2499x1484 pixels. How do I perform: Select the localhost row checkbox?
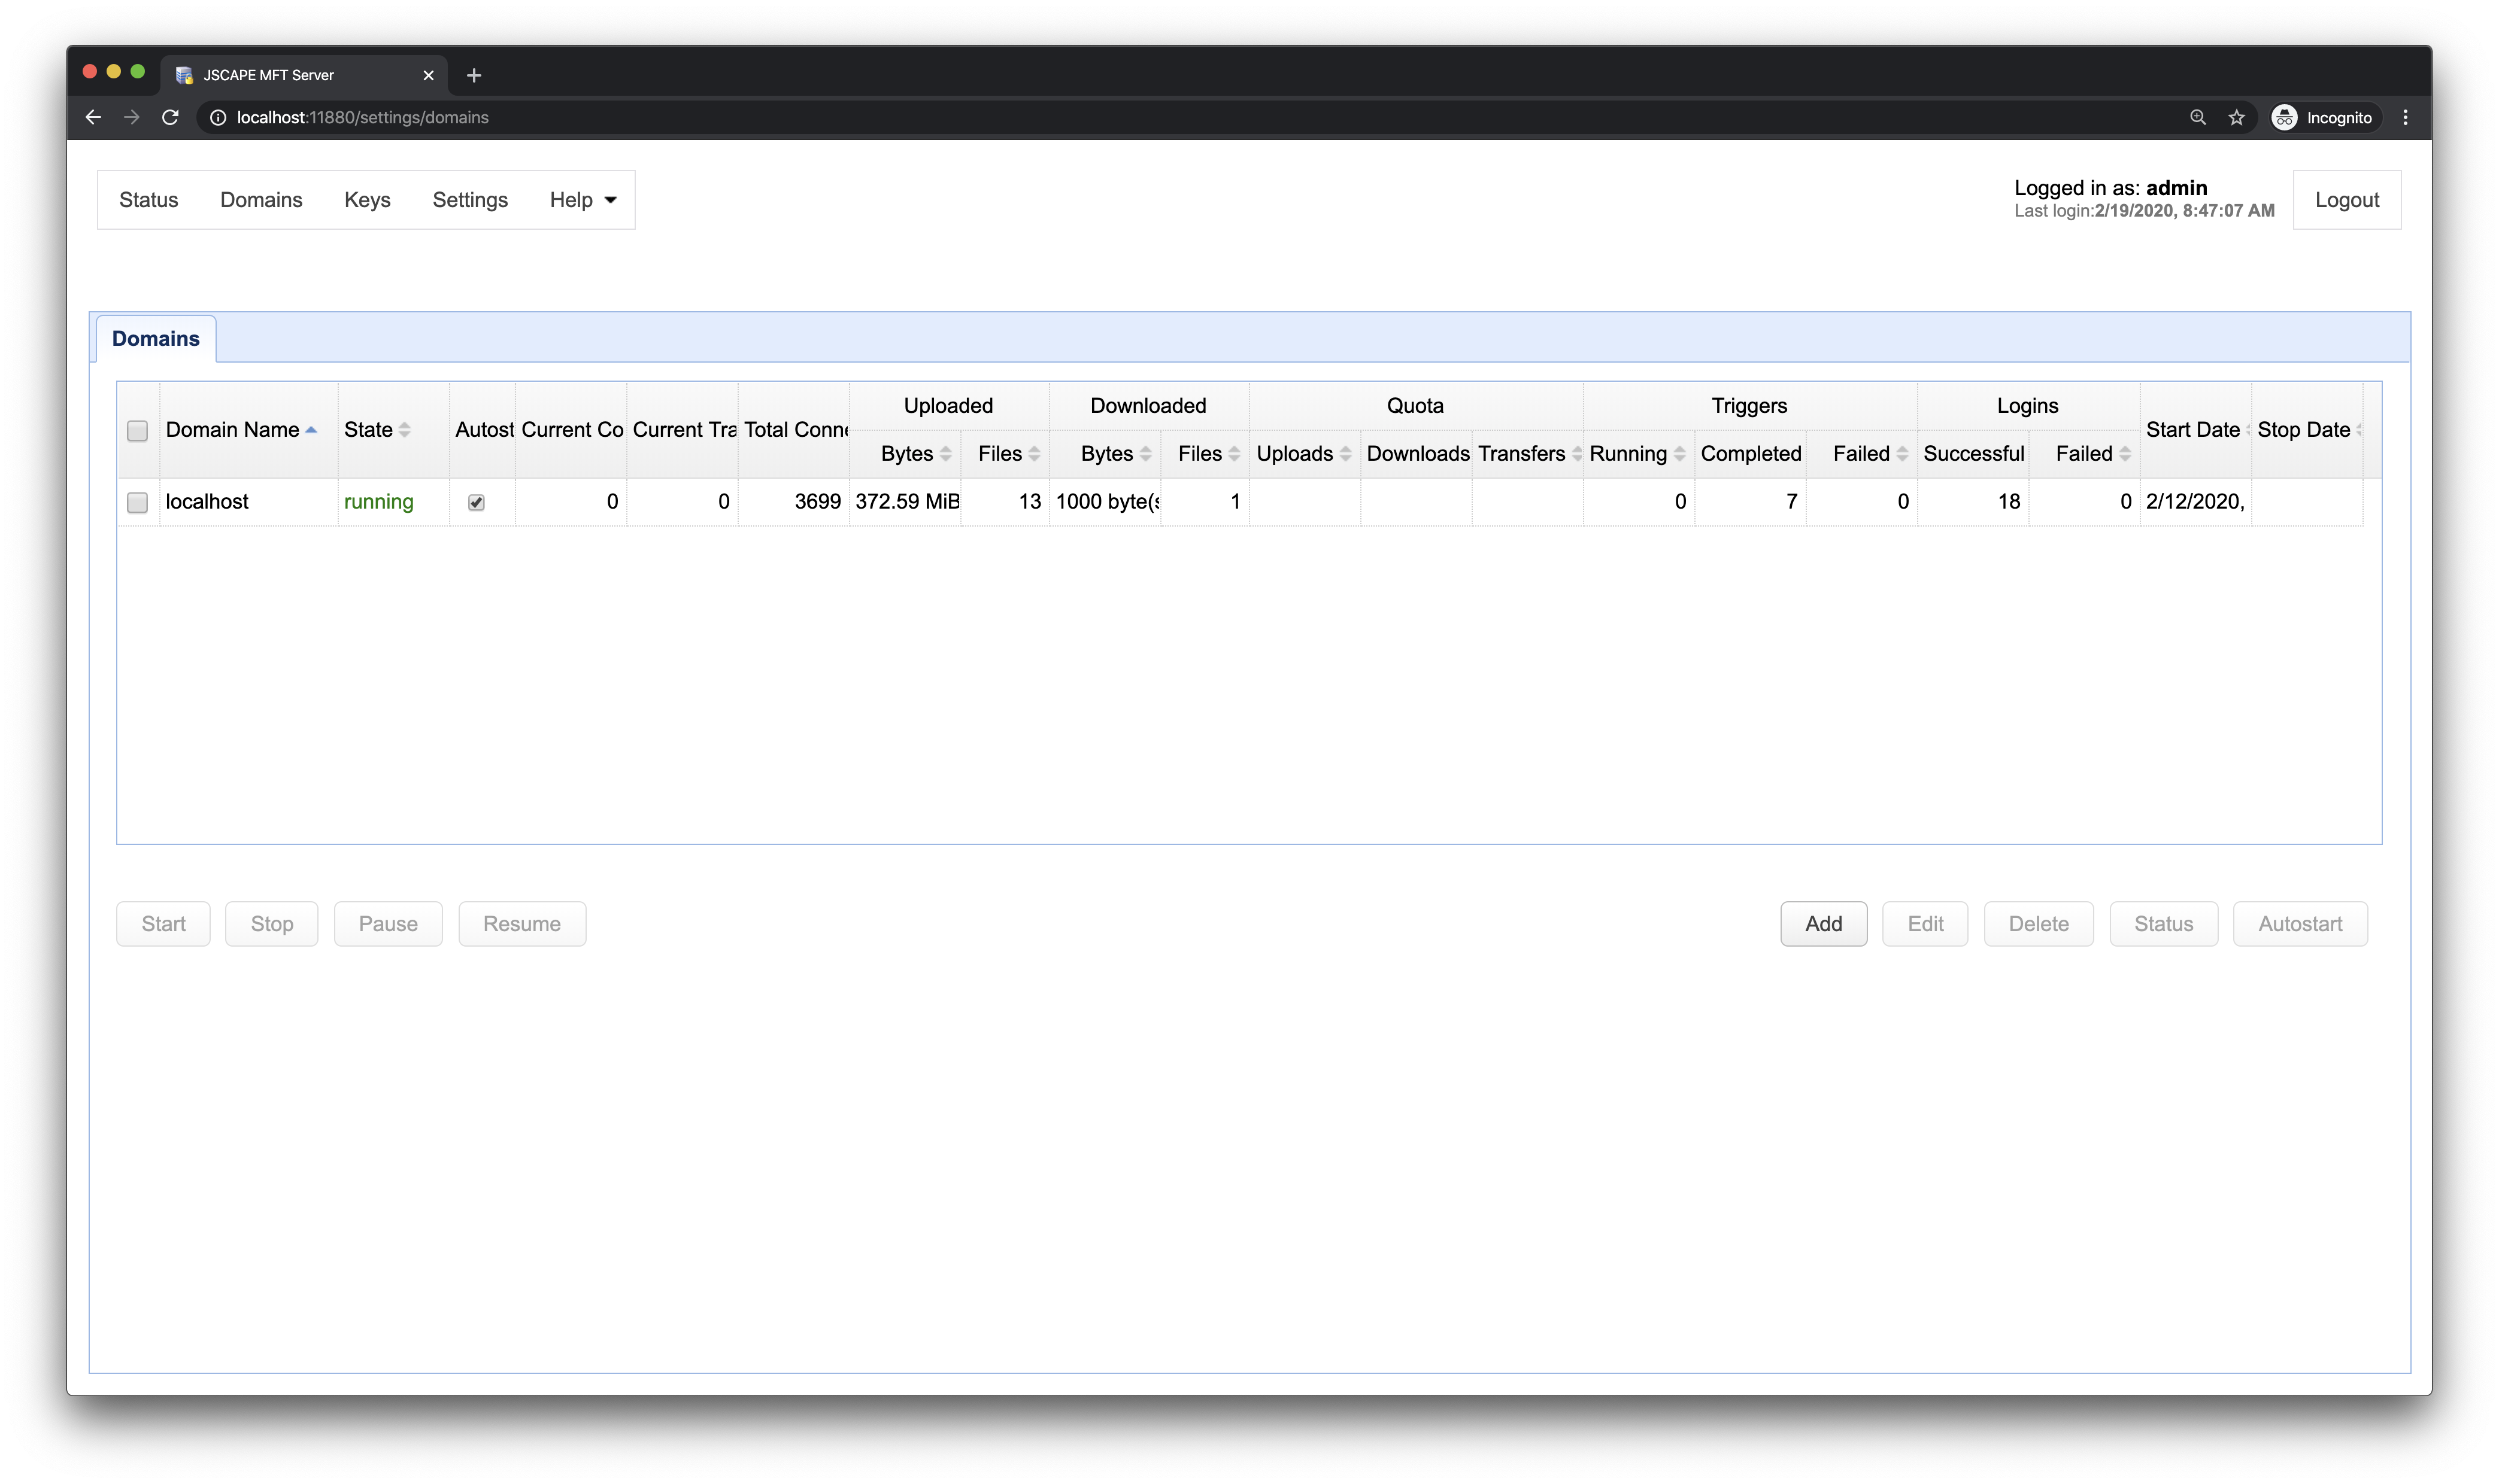[137, 502]
